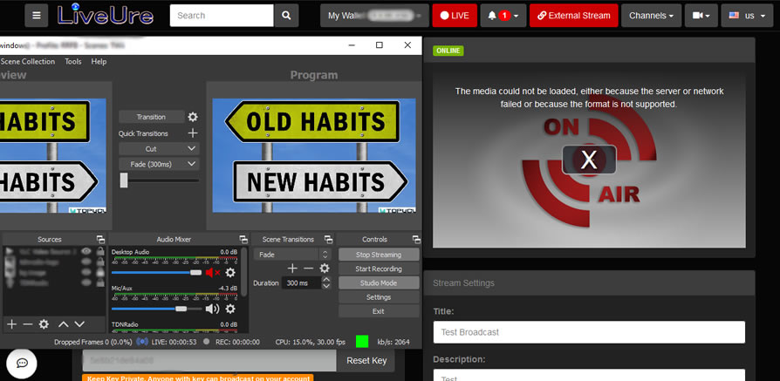The image size is (780, 381).
Task: Open the My Wallet dropdown
Action: coord(374,16)
